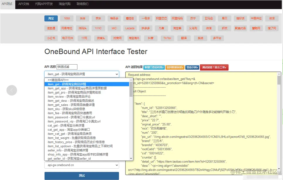Viewport: 283px width, 180px height.
Task: Click the 新窗口查看结果 button
Action: pos(154,67)
